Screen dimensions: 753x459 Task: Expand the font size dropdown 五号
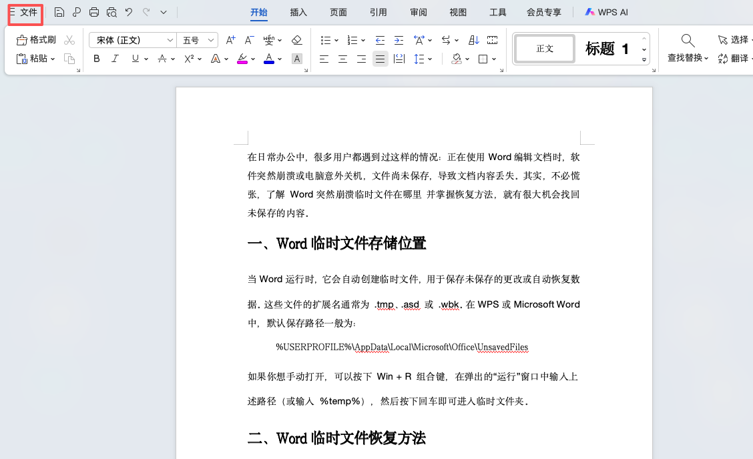point(198,40)
